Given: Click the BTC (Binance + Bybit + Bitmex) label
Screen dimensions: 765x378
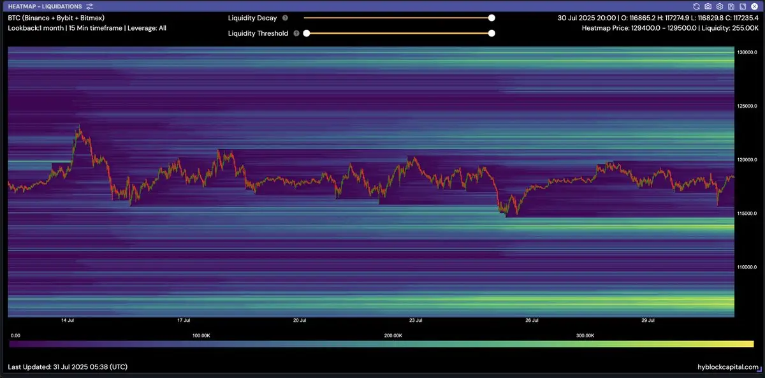Looking at the screenshot, I should click(x=56, y=18).
